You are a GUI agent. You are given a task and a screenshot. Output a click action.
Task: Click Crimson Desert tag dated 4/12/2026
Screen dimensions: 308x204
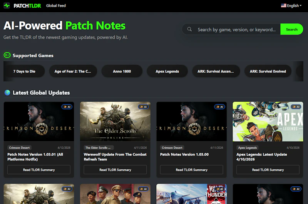20,148
